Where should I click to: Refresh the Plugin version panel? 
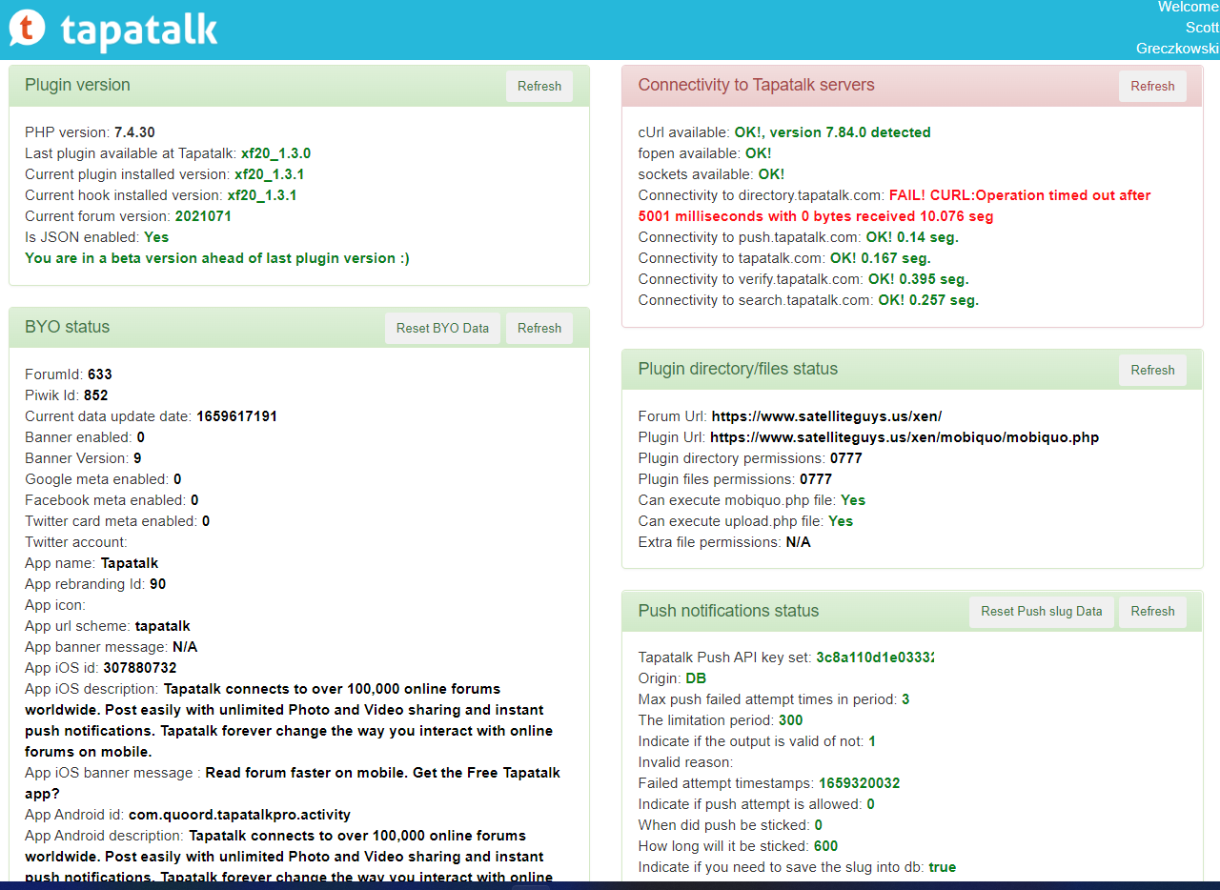pyautogui.click(x=539, y=86)
